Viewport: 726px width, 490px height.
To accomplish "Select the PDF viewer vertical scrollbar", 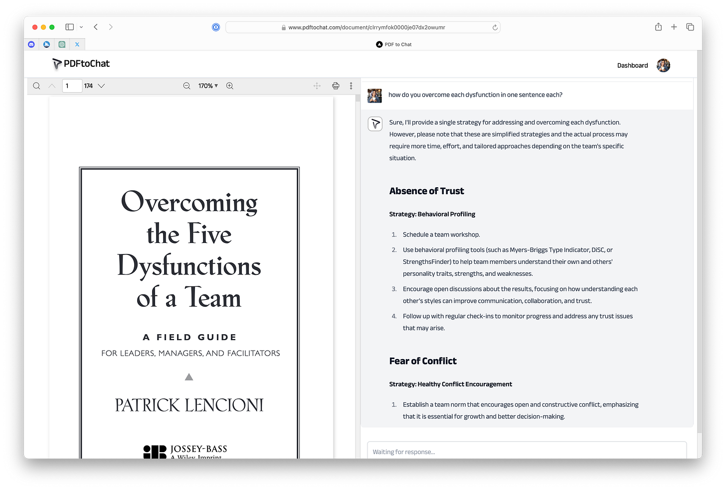I will pyautogui.click(x=358, y=98).
